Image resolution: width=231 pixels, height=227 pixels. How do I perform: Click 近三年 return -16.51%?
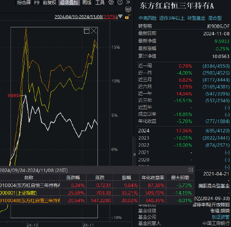(x=183, y=101)
